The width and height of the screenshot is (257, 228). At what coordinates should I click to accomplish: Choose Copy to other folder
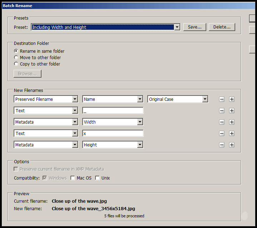16,64
